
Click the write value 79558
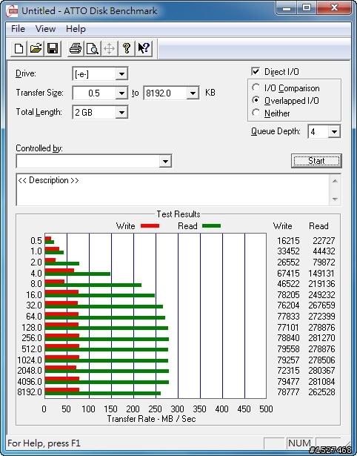point(288,348)
